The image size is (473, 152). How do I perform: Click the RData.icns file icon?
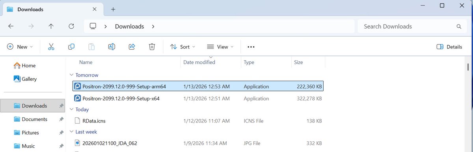(x=78, y=120)
